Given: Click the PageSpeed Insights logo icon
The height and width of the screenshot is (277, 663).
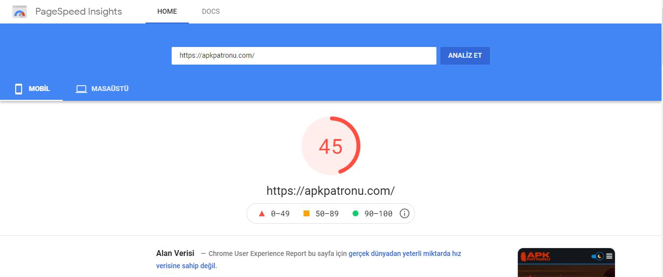Looking at the screenshot, I should [20, 12].
